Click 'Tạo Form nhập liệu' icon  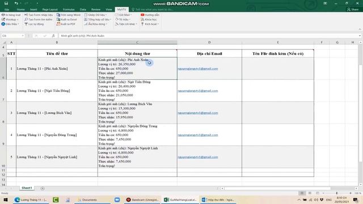point(26,15)
